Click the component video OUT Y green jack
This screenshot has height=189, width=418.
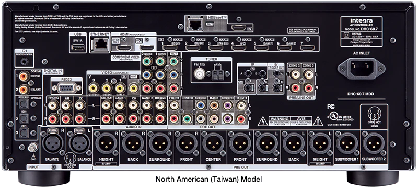pyautogui.click(x=174, y=62)
